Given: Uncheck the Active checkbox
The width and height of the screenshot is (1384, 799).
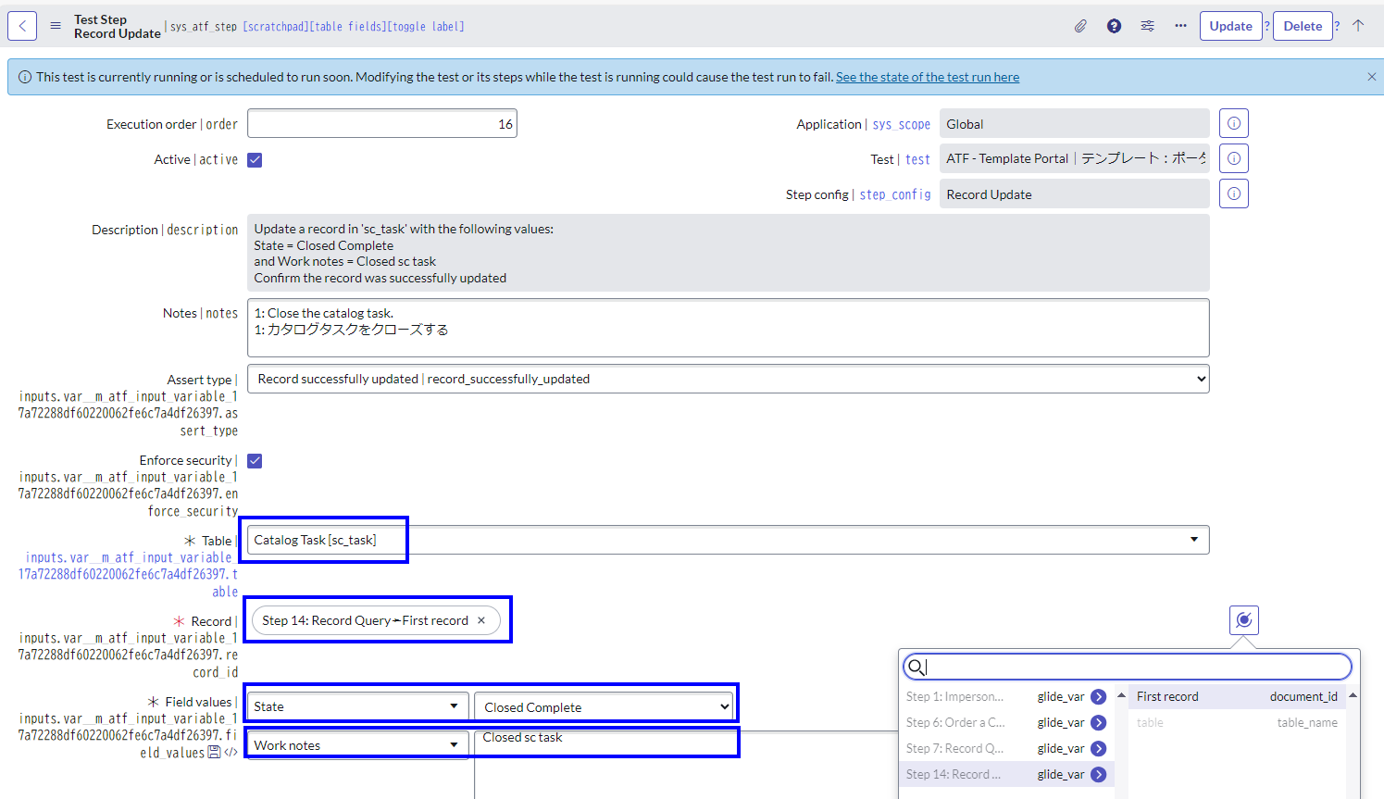Looking at the screenshot, I should click(x=254, y=158).
